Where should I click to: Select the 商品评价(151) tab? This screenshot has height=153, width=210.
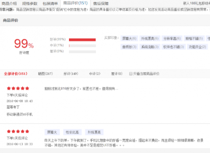coord(75,3)
